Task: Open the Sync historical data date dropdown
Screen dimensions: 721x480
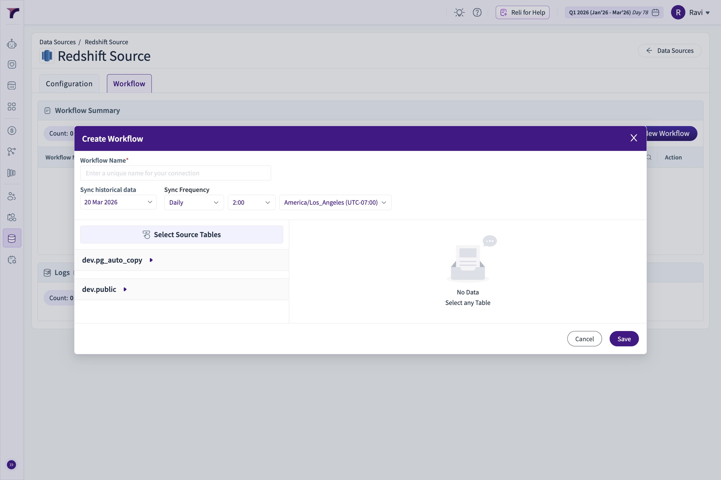Action: [x=118, y=202]
